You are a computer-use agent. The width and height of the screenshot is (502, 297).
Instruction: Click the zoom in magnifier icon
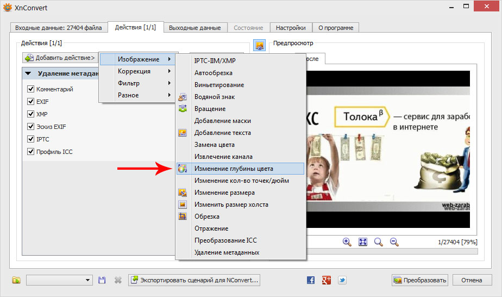pos(347,242)
